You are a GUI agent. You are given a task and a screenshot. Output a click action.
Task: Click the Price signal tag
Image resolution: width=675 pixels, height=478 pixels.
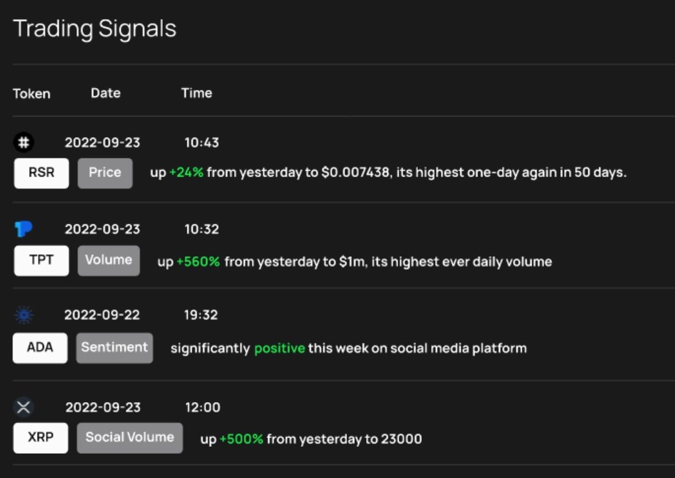point(105,173)
